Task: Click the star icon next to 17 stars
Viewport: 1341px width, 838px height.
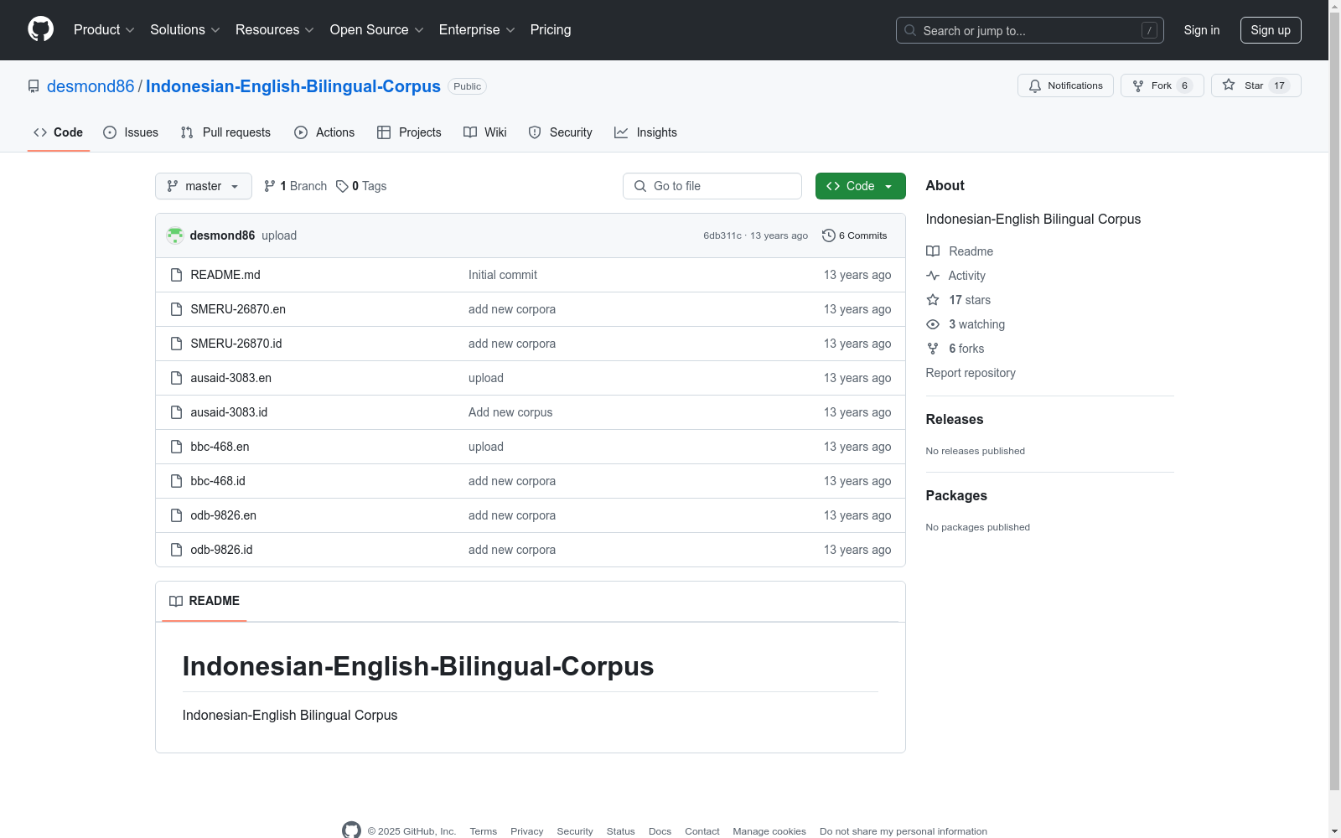Action: point(933,300)
